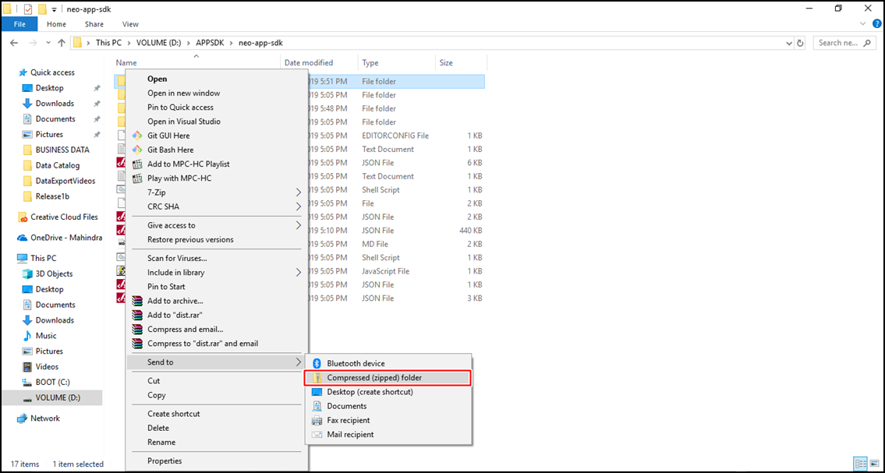Image resolution: width=885 pixels, height=473 pixels.
Task: Click the Bluetooth device icon
Action: [317, 364]
